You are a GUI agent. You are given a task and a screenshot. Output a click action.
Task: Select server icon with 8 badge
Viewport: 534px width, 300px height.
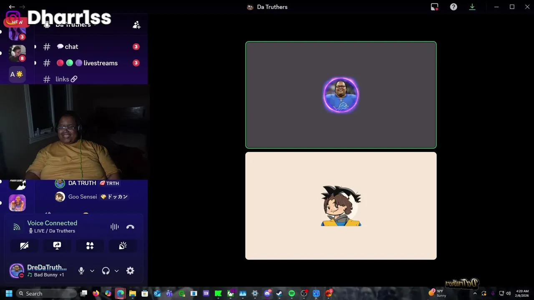click(x=17, y=53)
